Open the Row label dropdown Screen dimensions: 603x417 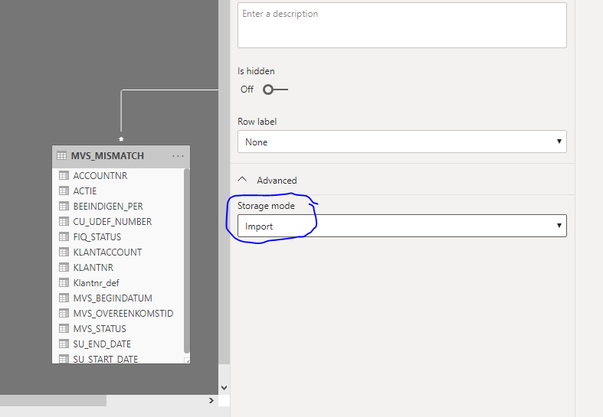pos(401,142)
